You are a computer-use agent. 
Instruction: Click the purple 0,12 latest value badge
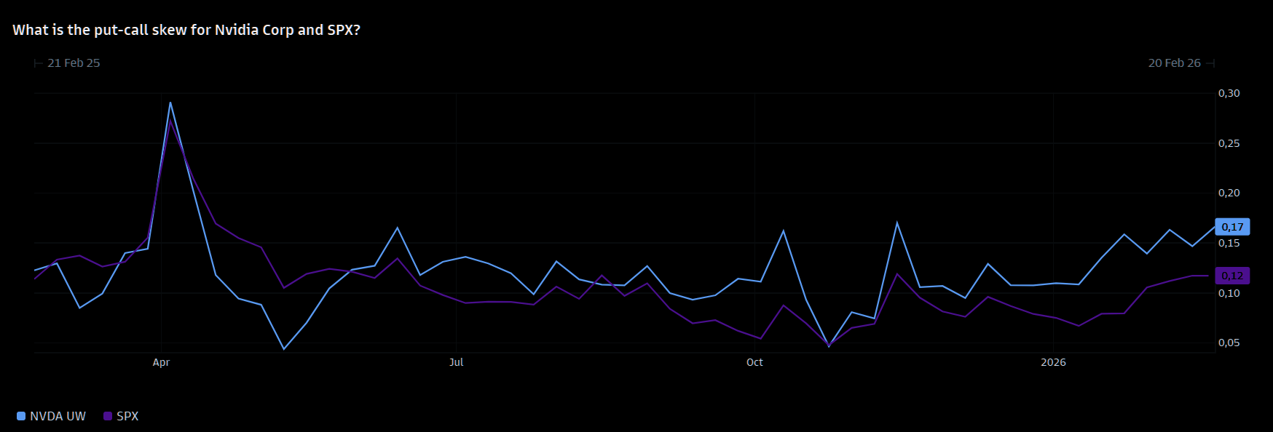coord(1232,276)
